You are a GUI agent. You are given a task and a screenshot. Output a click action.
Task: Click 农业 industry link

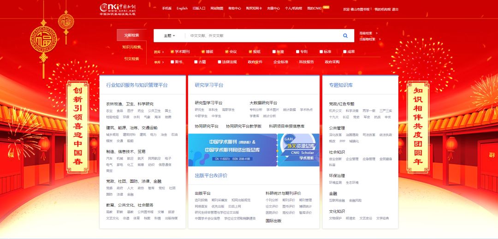coord(109,111)
